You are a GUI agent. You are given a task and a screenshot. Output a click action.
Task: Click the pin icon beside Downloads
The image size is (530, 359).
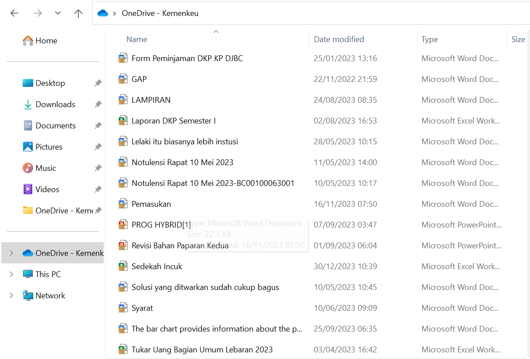click(98, 104)
